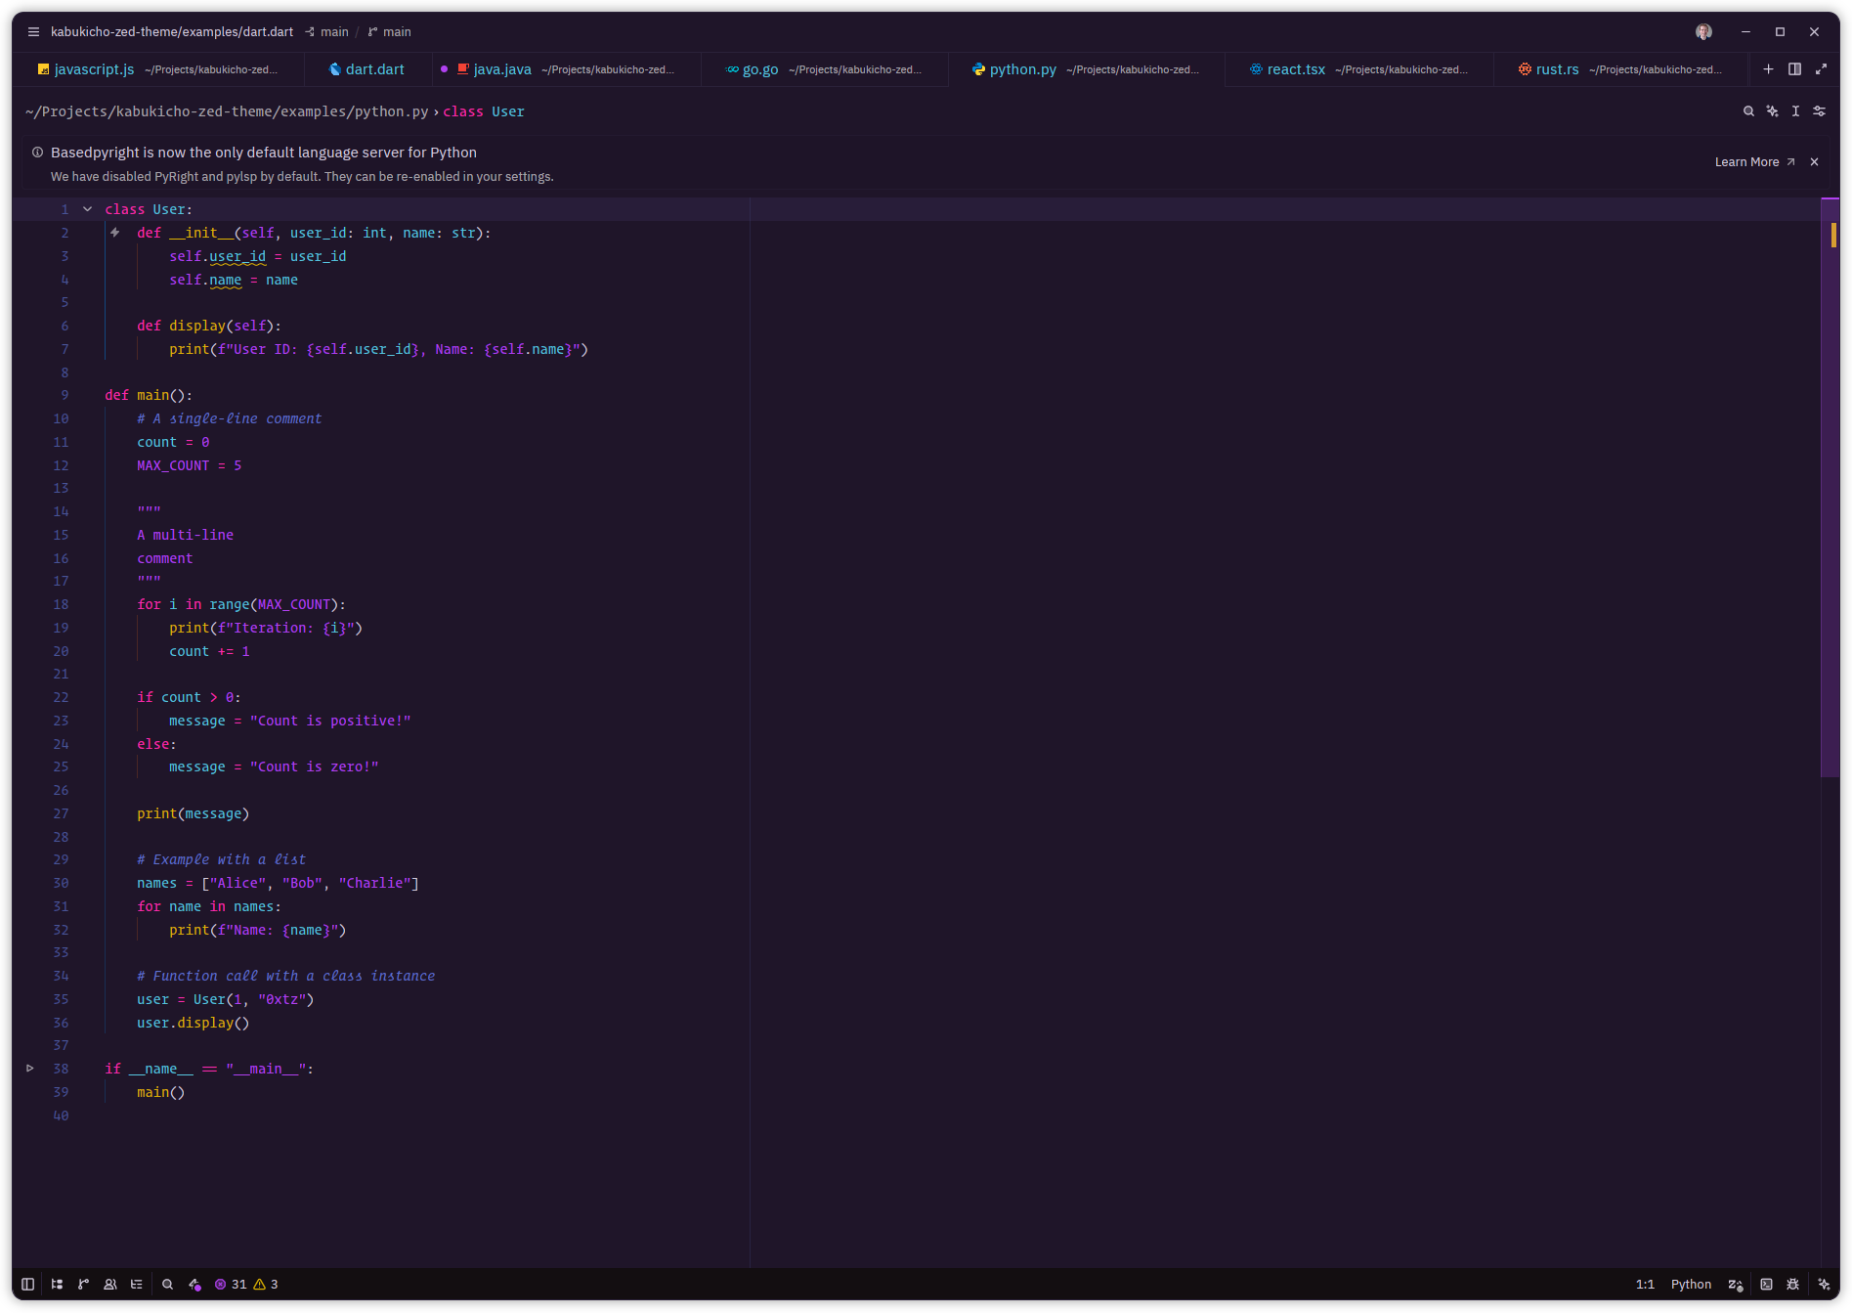Screen dimensions: 1852x1313
Task: Switch to the javascript.js tab
Action: [157, 69]
